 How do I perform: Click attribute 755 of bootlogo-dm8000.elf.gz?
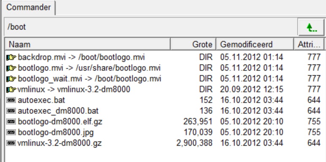pyautogui.click(x=314, y=122)
